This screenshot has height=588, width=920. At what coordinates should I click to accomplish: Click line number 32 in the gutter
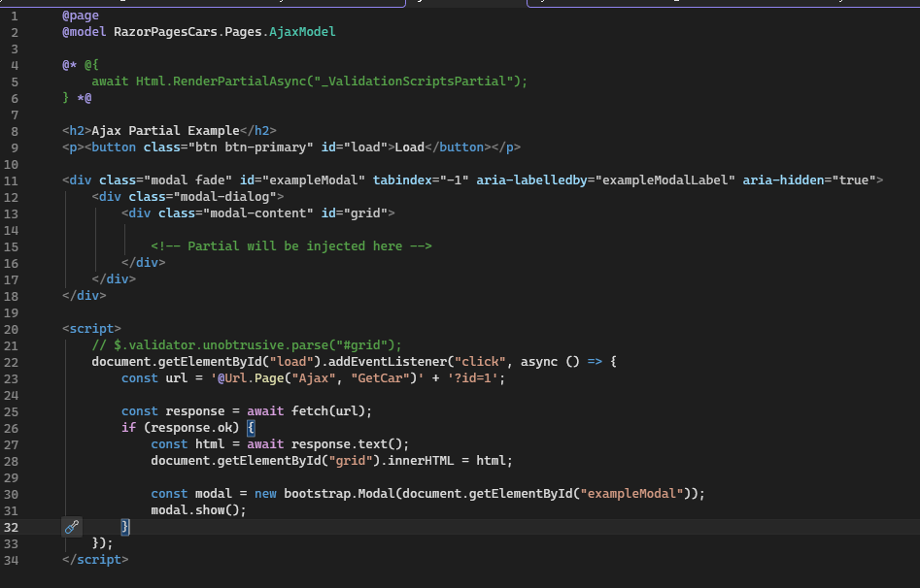(11, 527)
